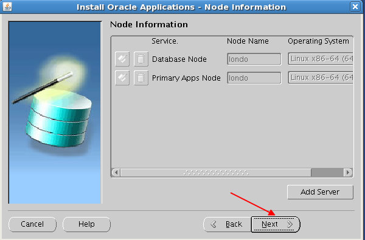Click the 'Operating System' column header

318,41
